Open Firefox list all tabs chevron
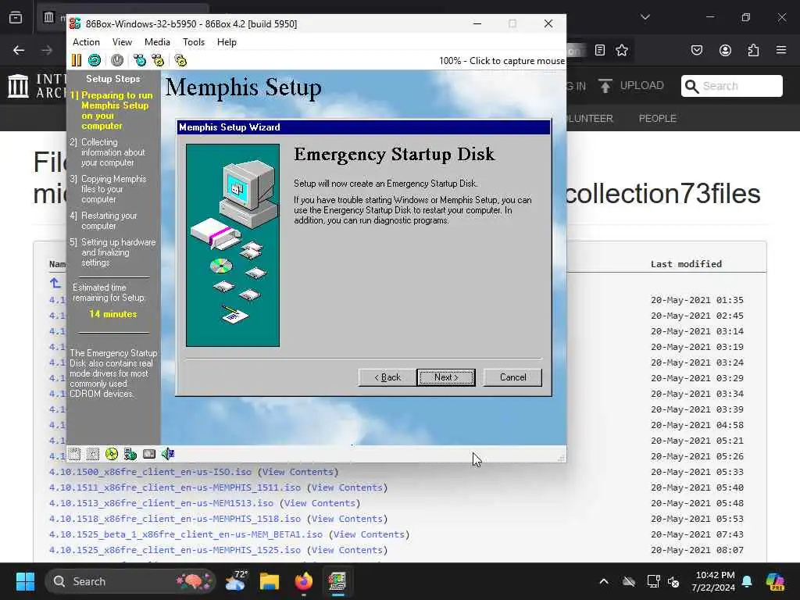The image size is (800, 600). coord(645,17)
